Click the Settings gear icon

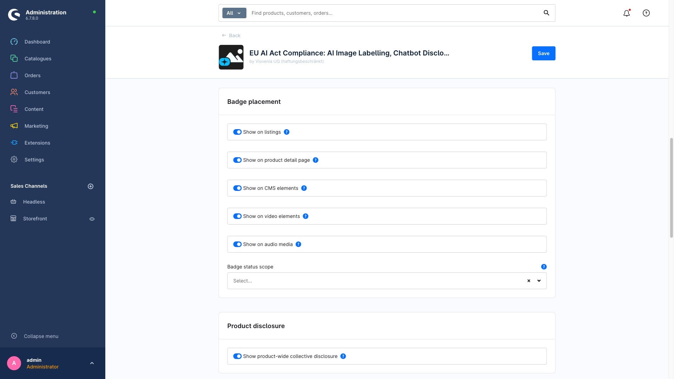click(14, 160)
